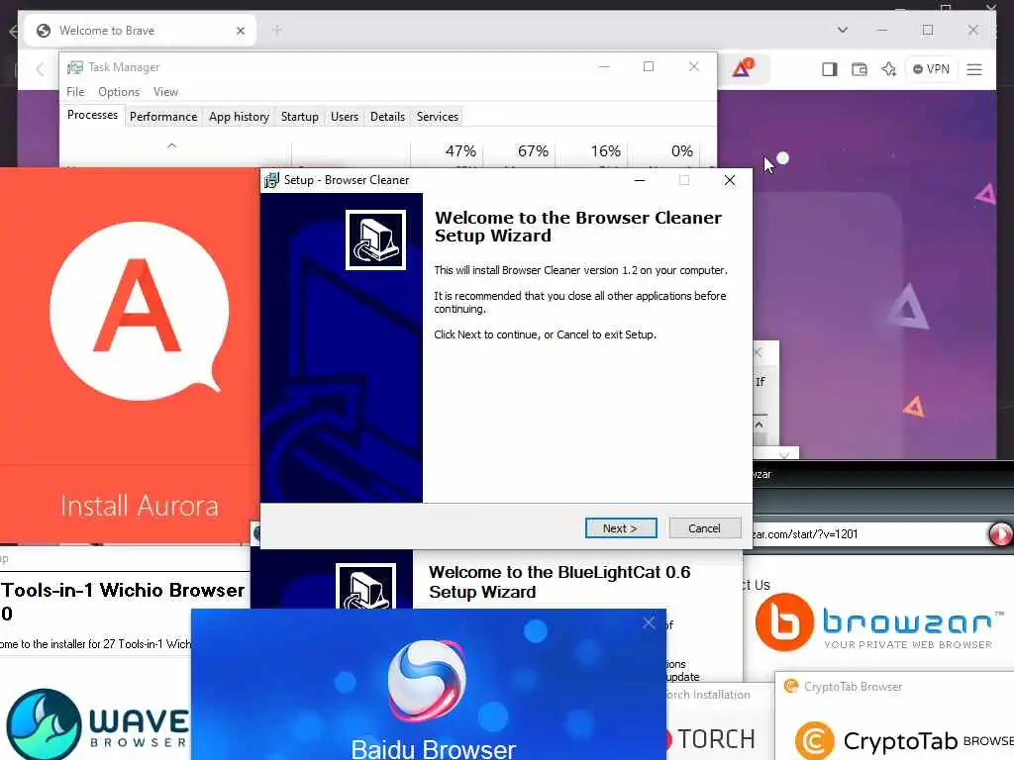1014x760 pixels.
Task: Click the Wichio Browser installer heading
Action: point(122,601)
